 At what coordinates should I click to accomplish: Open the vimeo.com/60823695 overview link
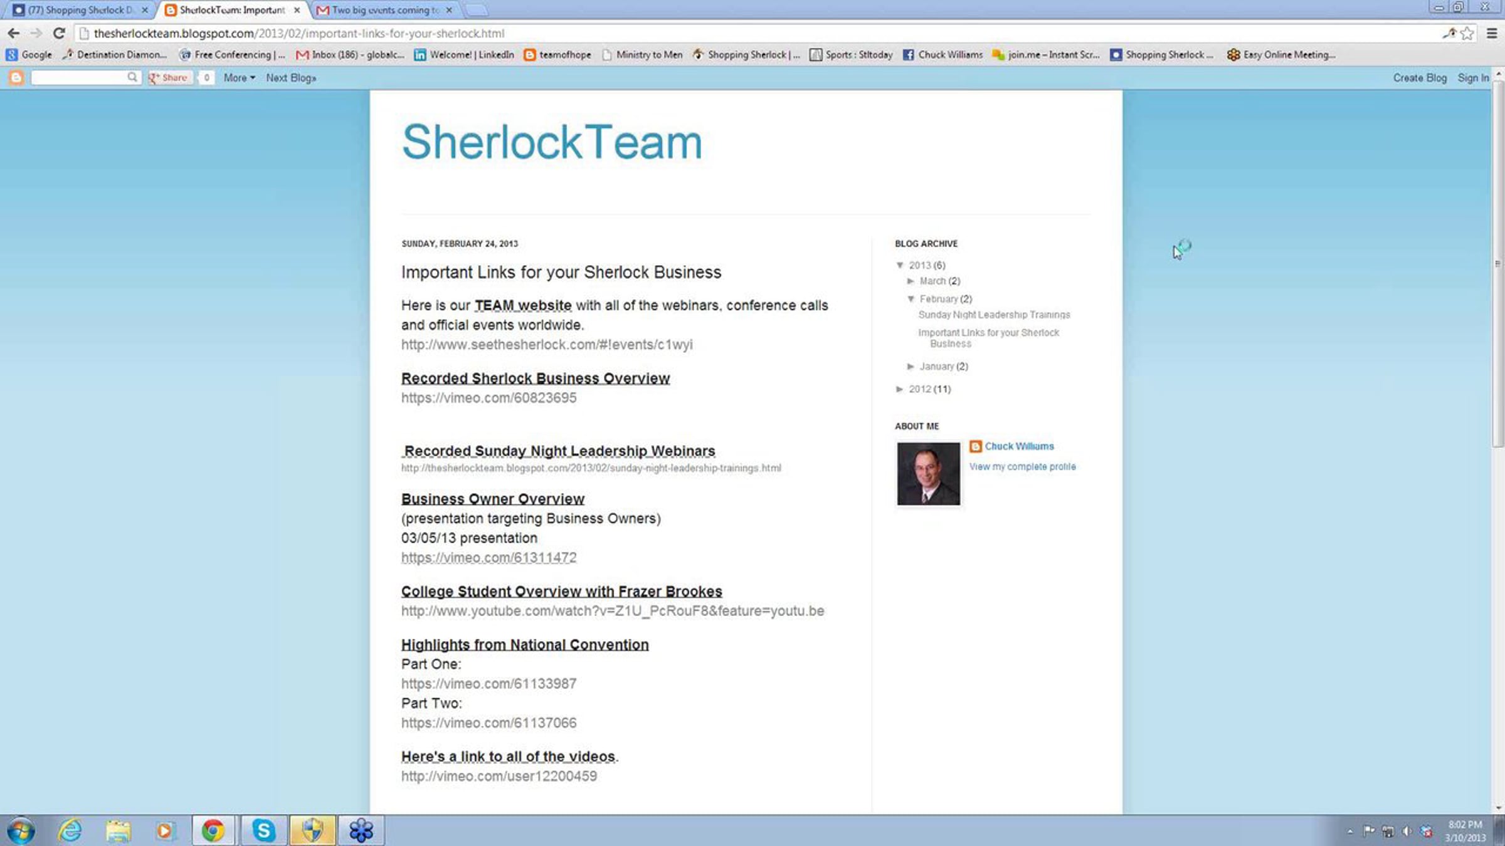[x=488, y=398]
